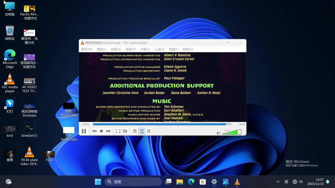Image resolution: width=335 pixels, height=188 pixels.
Task: Select the 此电脑 desktop icon
Action: [x=10, y=9]
